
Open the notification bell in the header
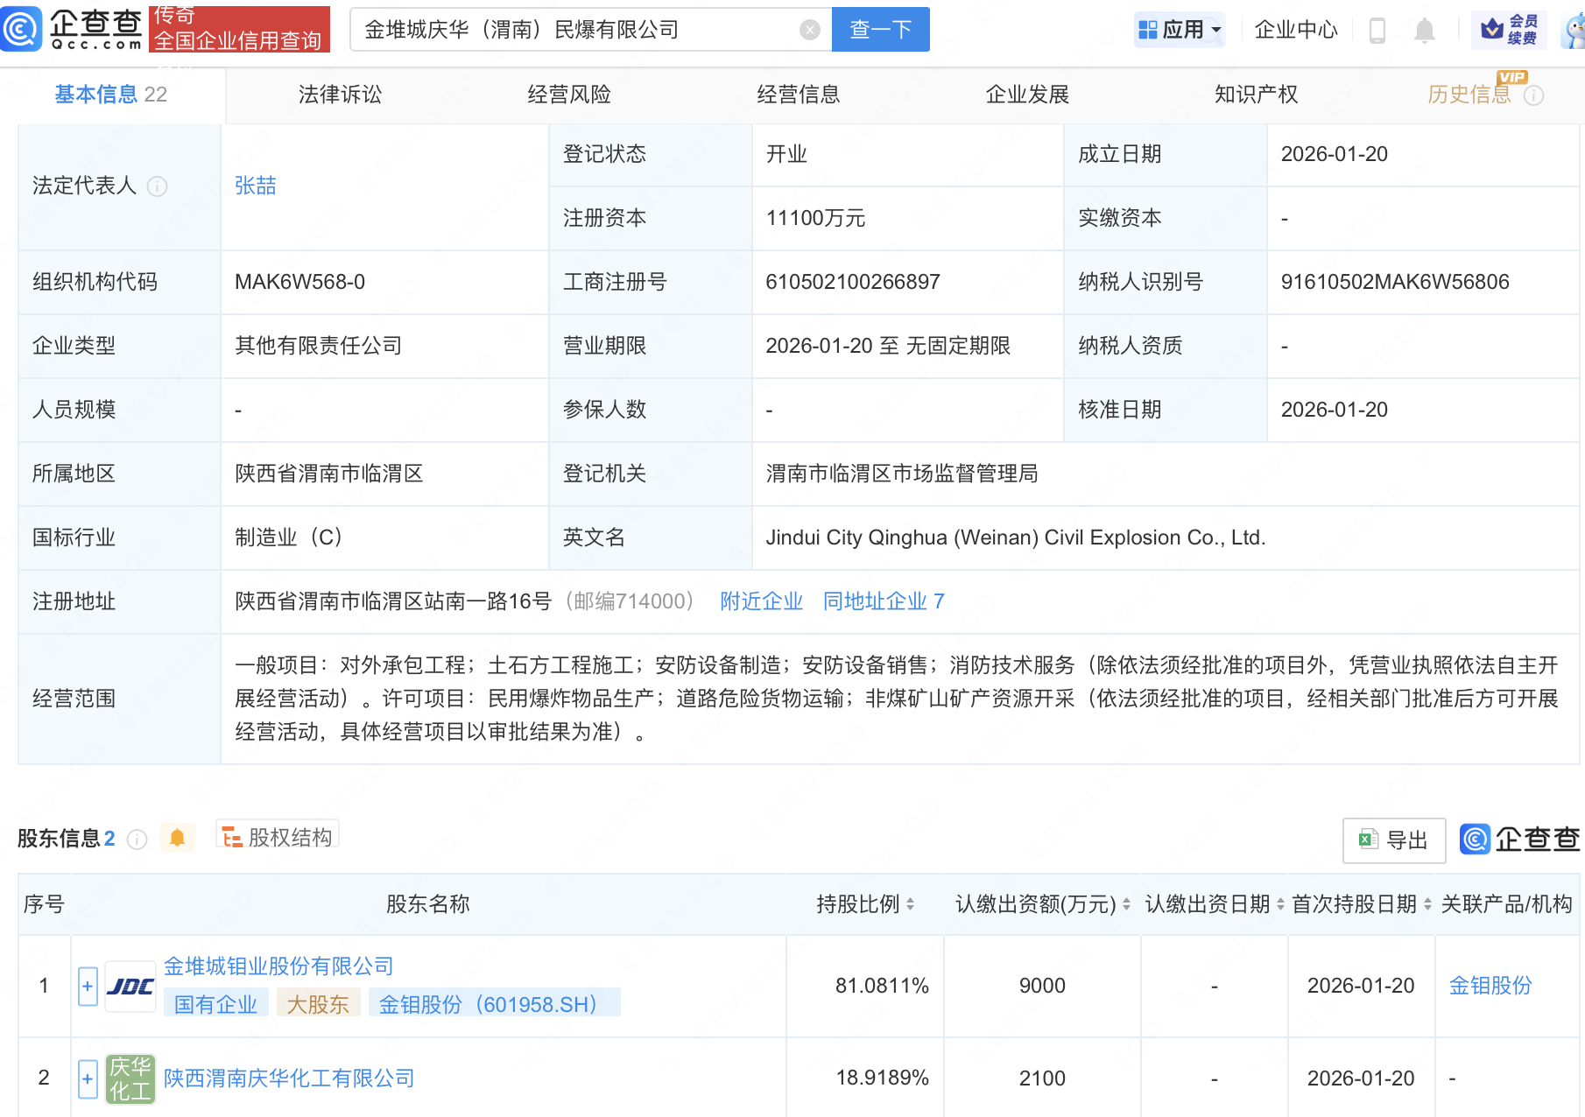click(x=1423, y=29)
